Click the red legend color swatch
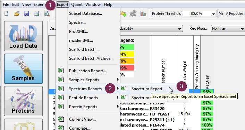This screenshot has height=130, width=245. pos(127,68)
